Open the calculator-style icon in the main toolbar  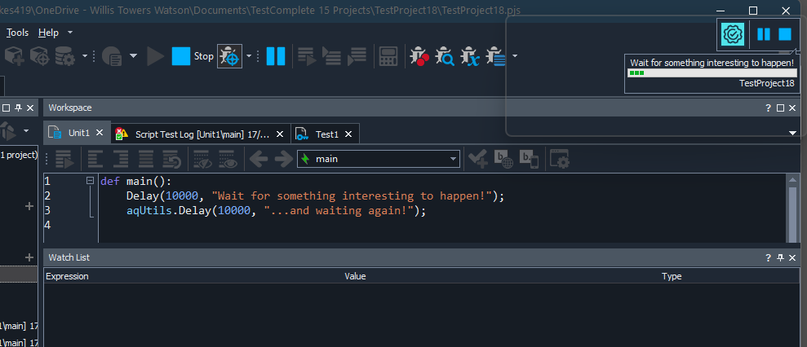tap(388, 56)
